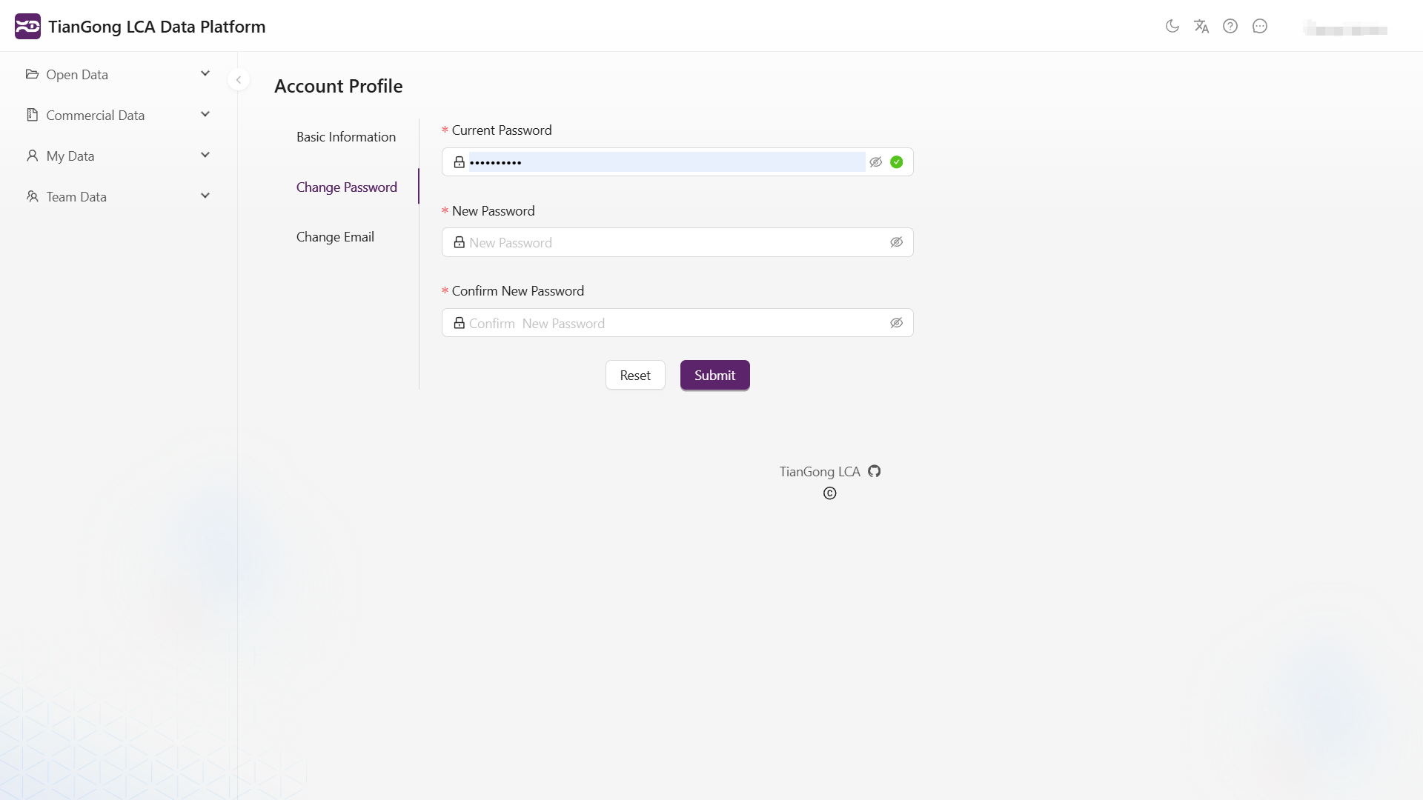Go to Basic Information tab

[346, 137]
